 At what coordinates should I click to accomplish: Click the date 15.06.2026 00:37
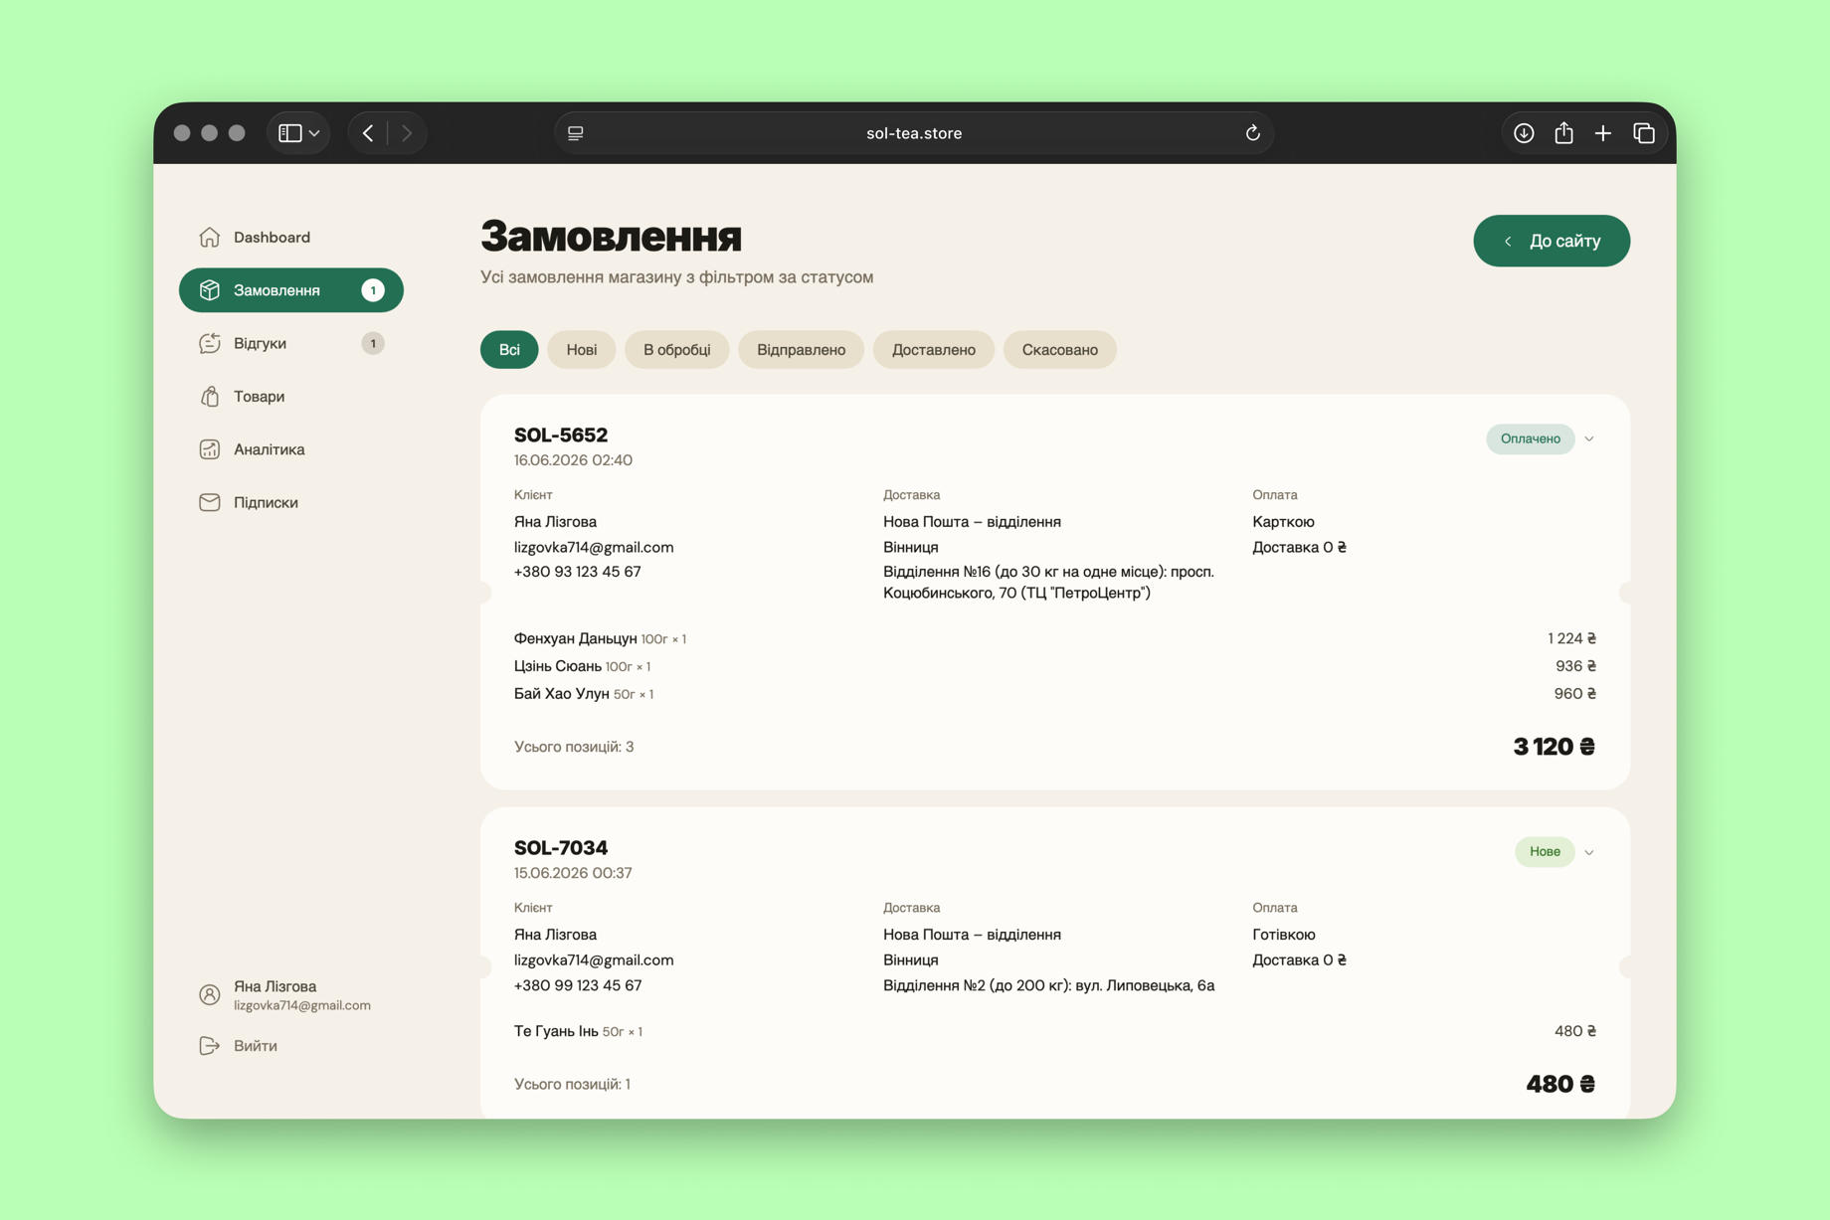point(573,873)
